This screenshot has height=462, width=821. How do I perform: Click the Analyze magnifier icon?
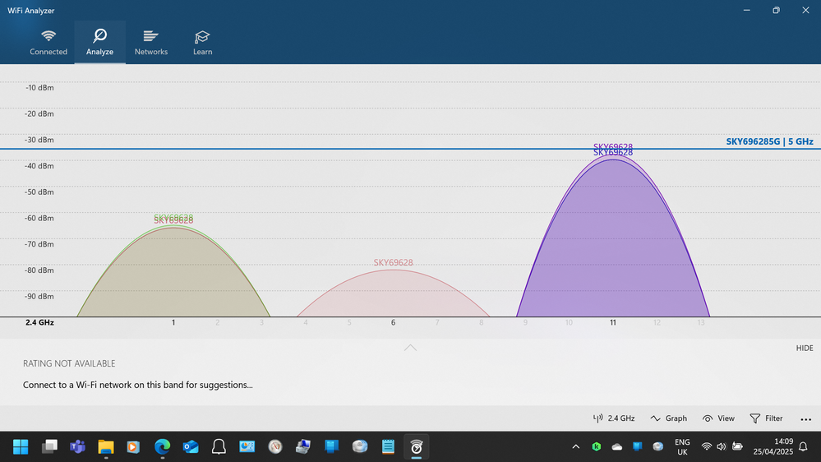99,36
